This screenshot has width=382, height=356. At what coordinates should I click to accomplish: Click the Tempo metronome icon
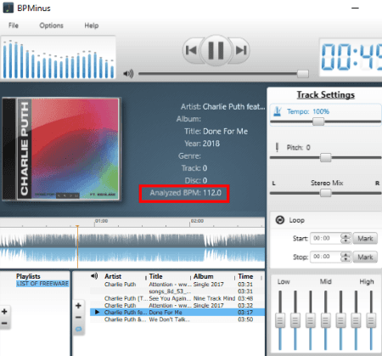[278, 111]
